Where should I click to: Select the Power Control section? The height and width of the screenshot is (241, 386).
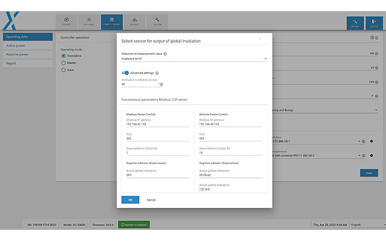pos(112,22)
